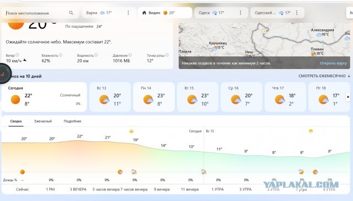The image size is (353, 201).
Task: Focus the location search field
Action: [40, 13]
